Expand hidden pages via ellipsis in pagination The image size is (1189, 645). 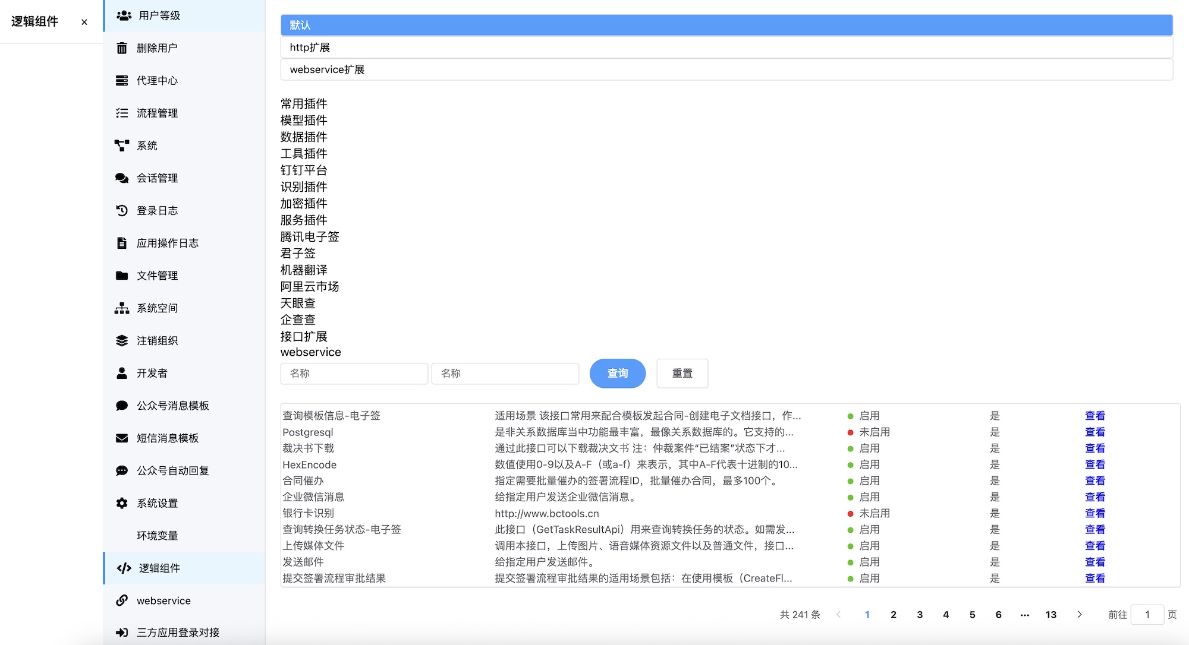(x=1024, y=615)
